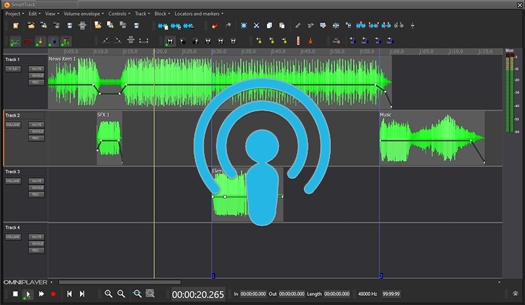Click the zoom in magnifier icon
Screen dimensions: 525x305
(x=108, y=294)
